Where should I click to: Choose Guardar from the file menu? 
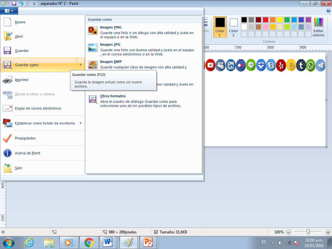coord(42,51)
